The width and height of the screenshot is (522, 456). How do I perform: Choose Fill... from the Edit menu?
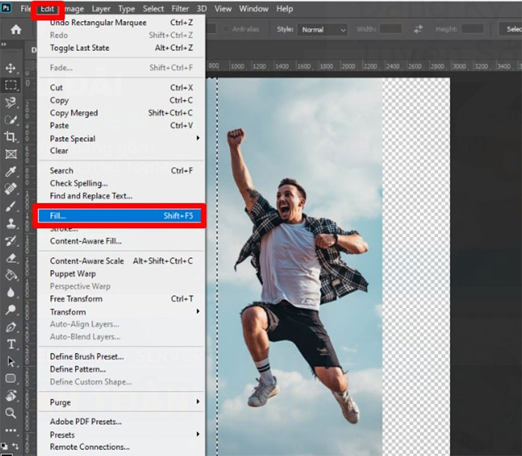pyautogui.click(x=120, y=216)
